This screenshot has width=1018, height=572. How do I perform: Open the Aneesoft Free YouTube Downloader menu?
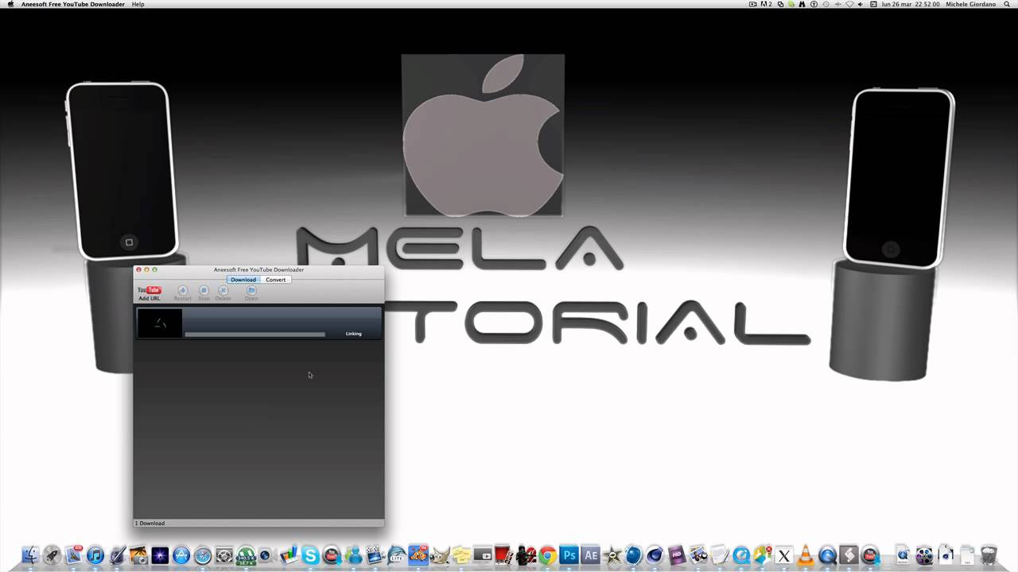click(73, 4)
